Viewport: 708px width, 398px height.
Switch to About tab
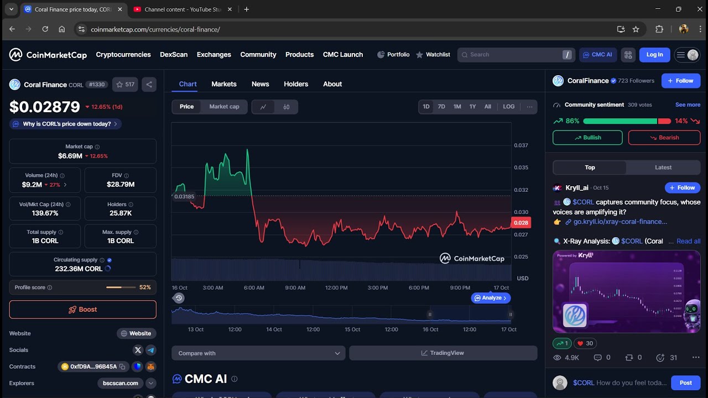(332, 84)
